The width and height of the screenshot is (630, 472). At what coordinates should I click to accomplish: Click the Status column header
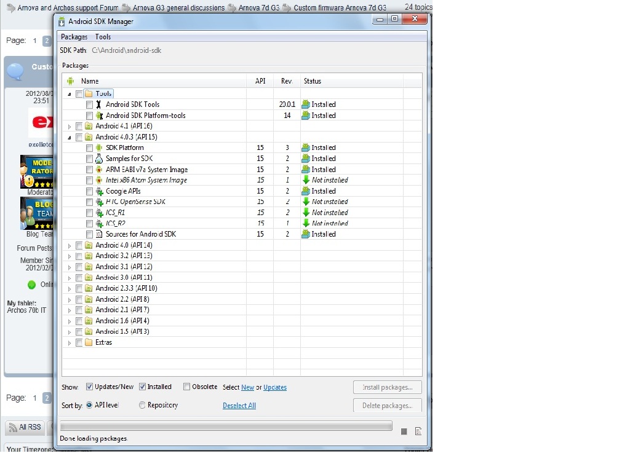click(352, 81)
